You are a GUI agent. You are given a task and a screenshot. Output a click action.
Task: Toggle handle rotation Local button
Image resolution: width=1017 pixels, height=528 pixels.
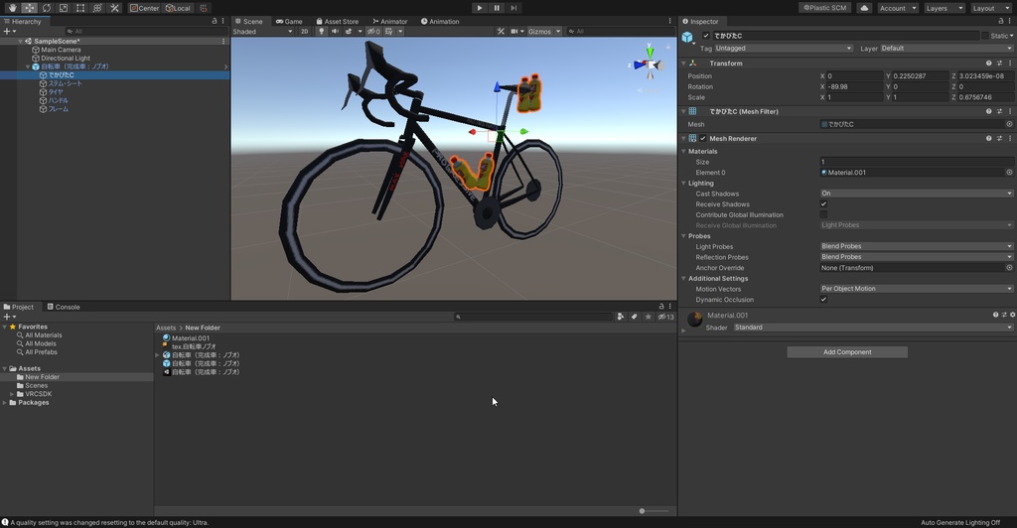point(178,8)
